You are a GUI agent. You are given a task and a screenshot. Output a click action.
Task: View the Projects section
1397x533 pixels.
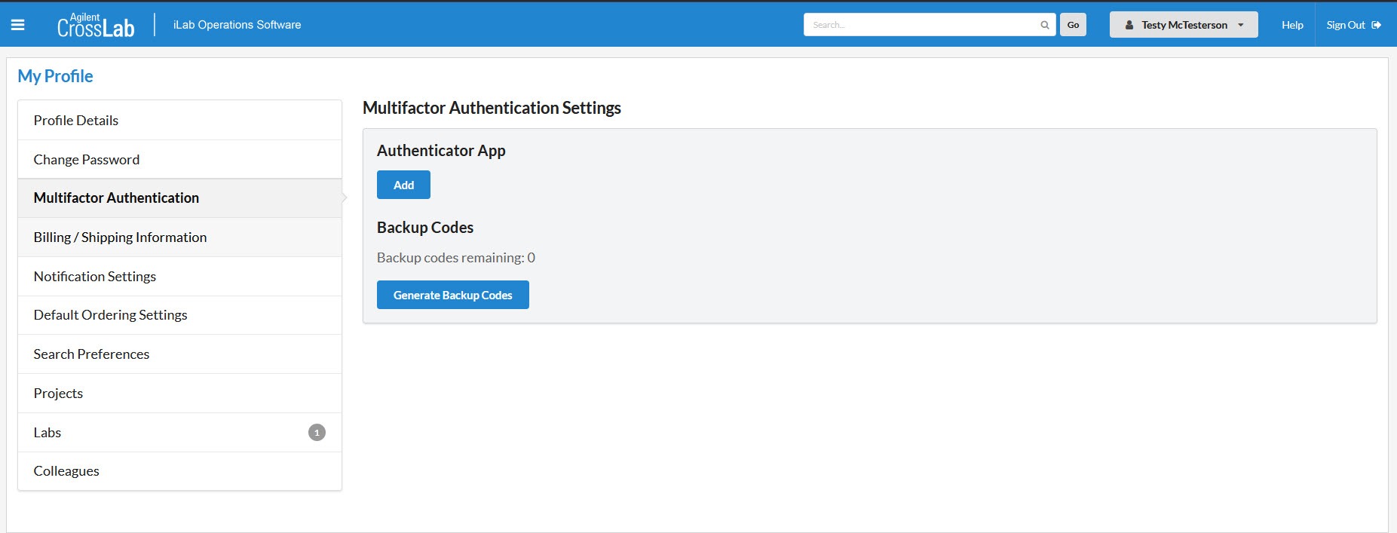(58, 394)
